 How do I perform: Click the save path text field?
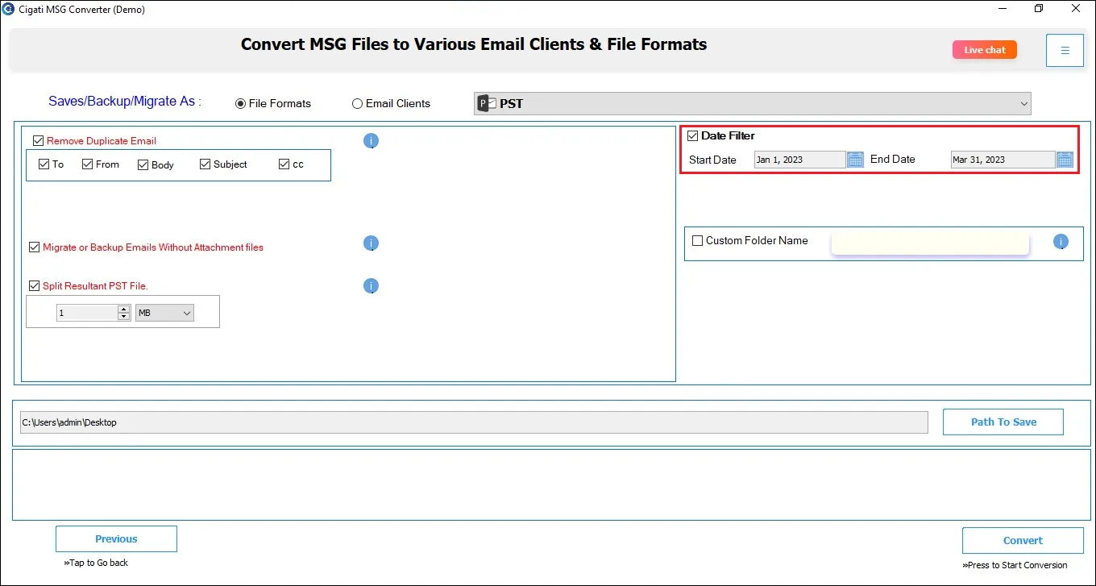pos(474,422)
